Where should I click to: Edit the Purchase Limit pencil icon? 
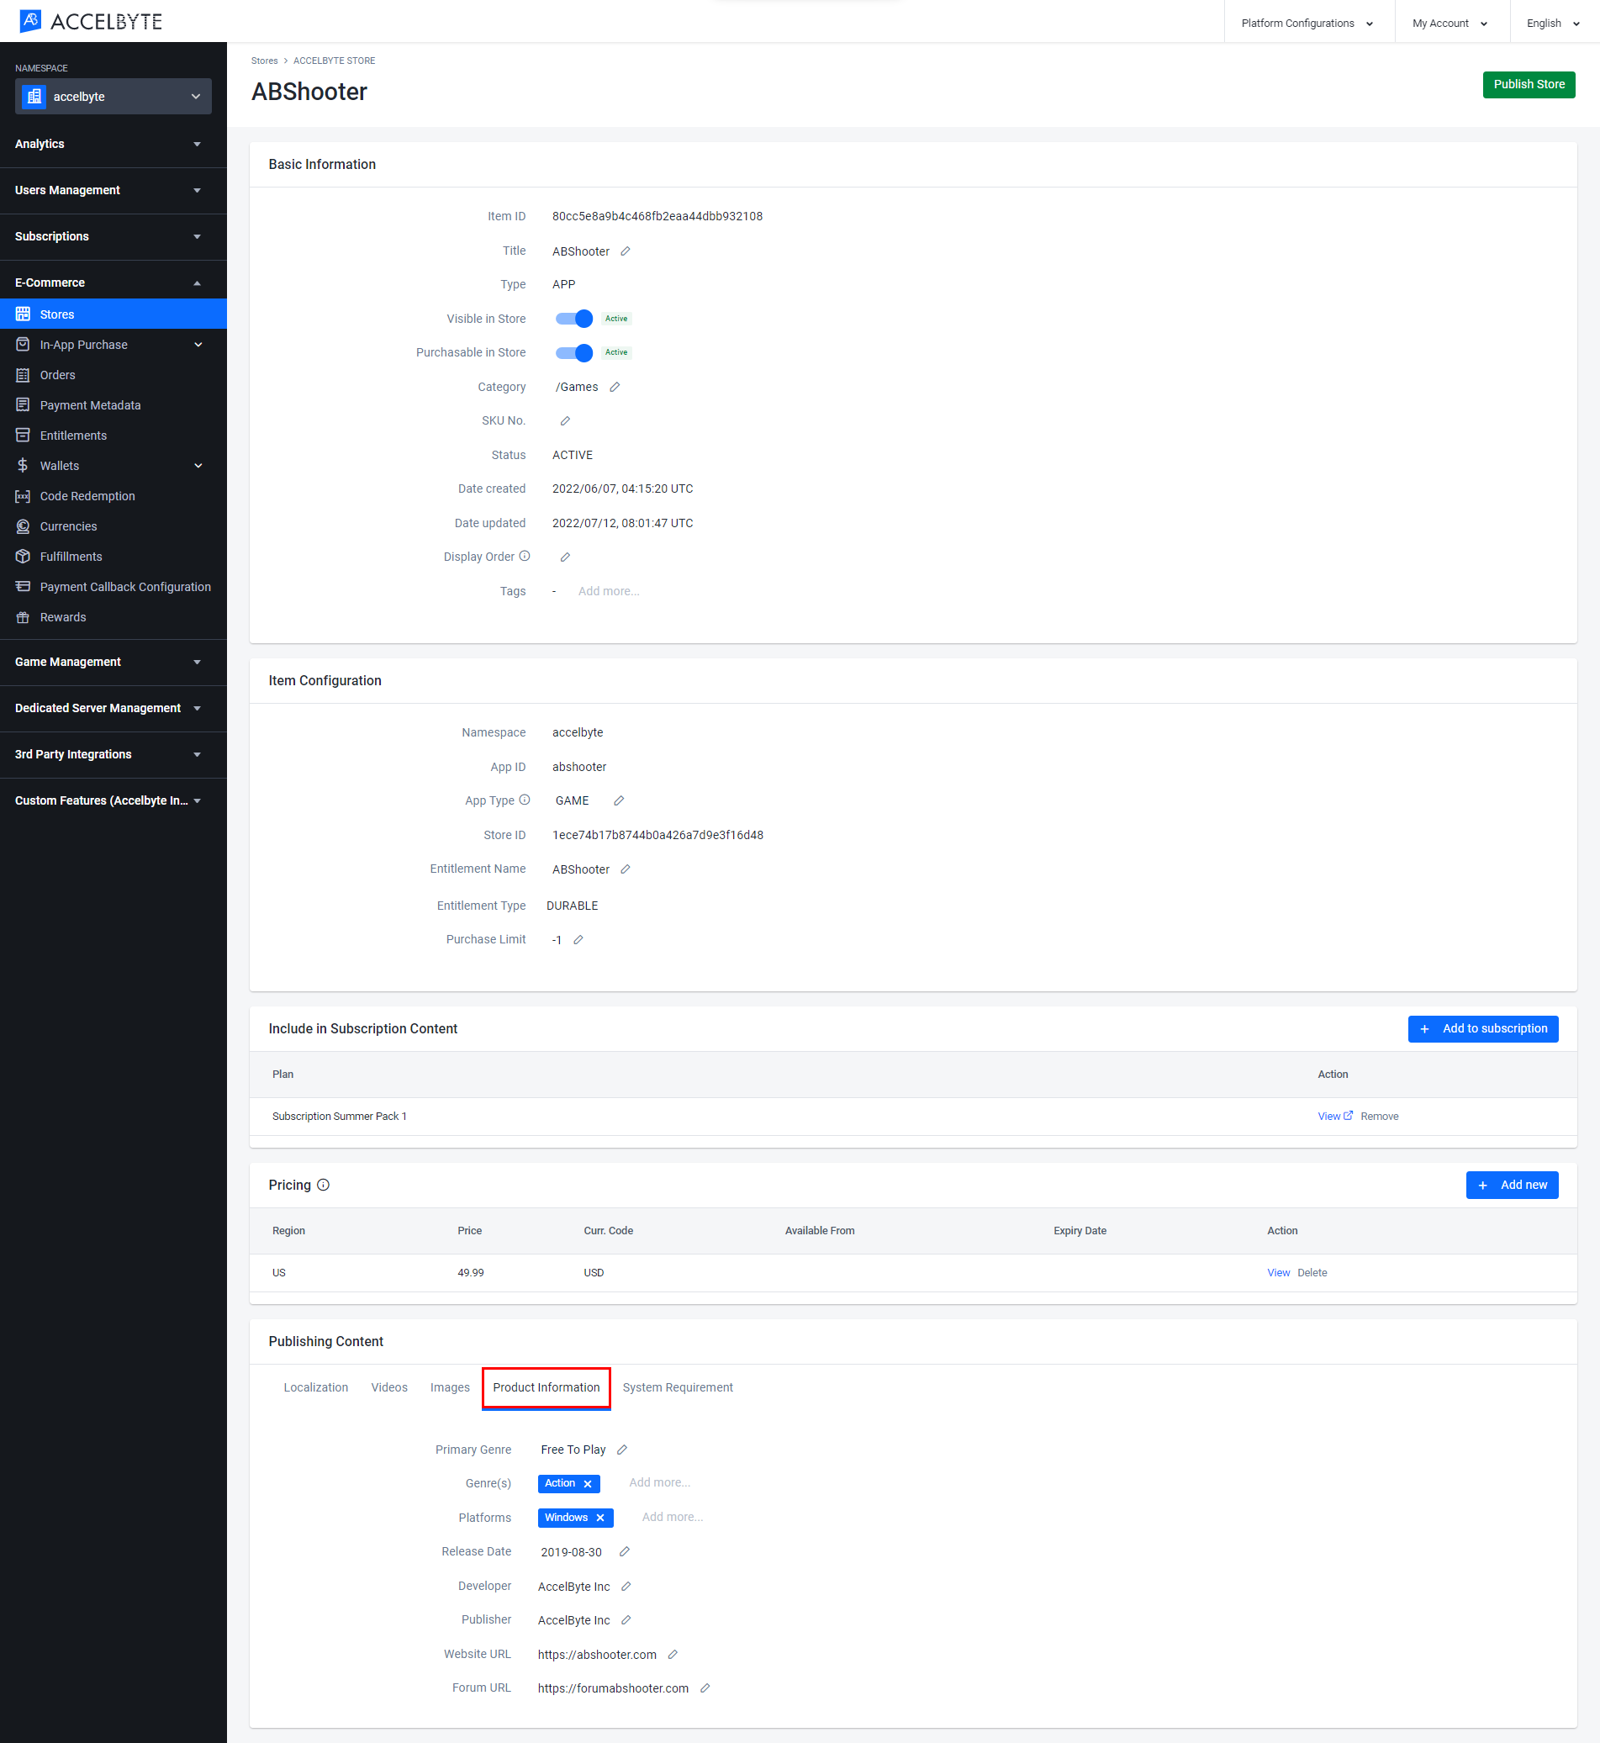click(x=578, y=939)
